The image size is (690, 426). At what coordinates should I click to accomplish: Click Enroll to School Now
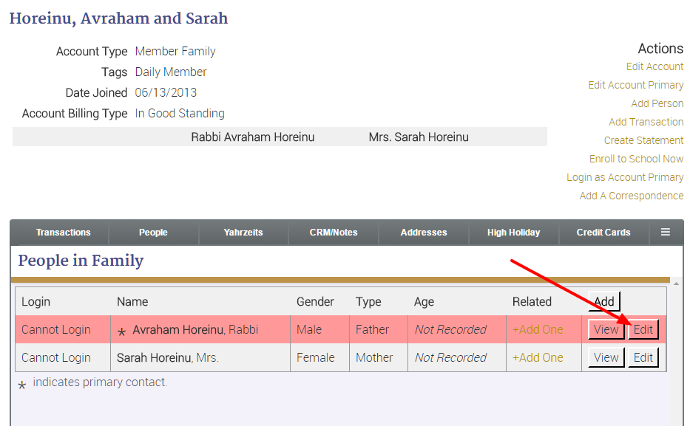[x=636, y=159]
